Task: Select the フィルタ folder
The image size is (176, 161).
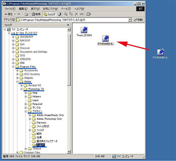Action: 40,130
